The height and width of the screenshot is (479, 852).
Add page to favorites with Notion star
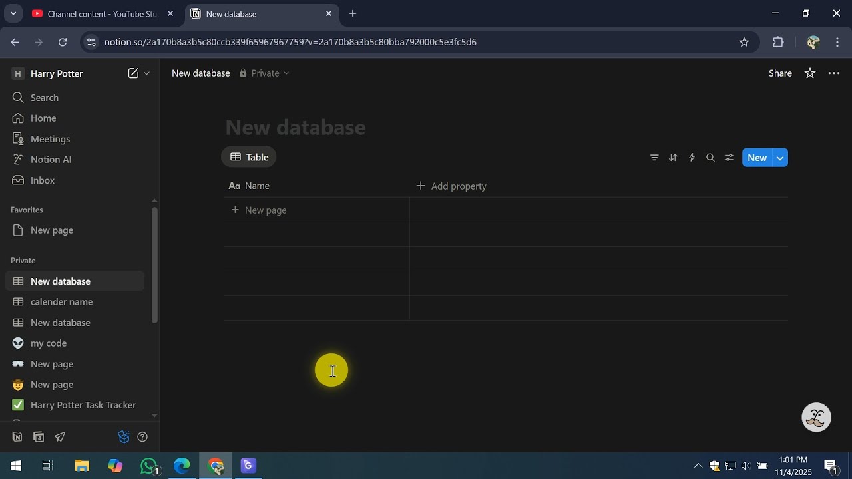click(x=810, y=73)
